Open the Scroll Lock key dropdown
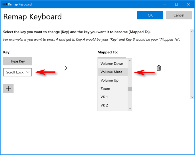 (x=17, y=72)
